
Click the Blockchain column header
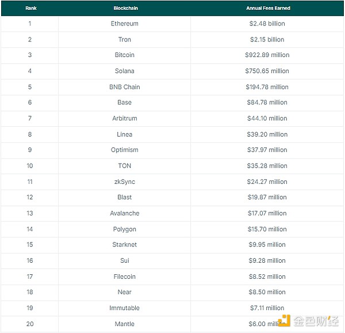125,8
